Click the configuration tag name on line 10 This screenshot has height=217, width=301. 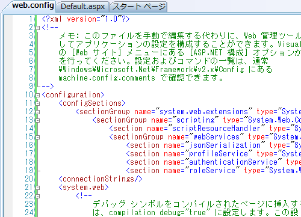pos(73,94)
